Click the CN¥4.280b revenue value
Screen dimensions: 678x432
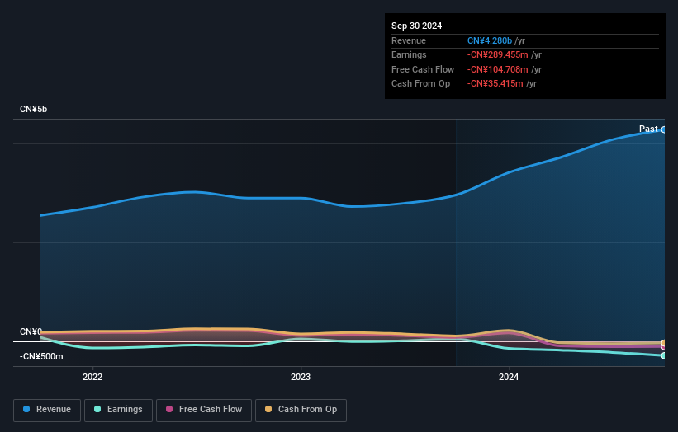(490, 40)
